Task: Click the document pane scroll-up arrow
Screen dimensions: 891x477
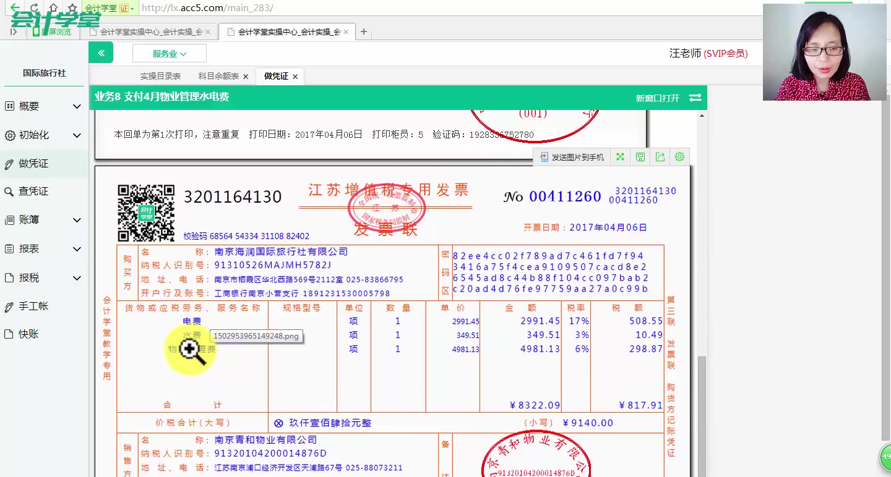Action: tap(702, 116)
